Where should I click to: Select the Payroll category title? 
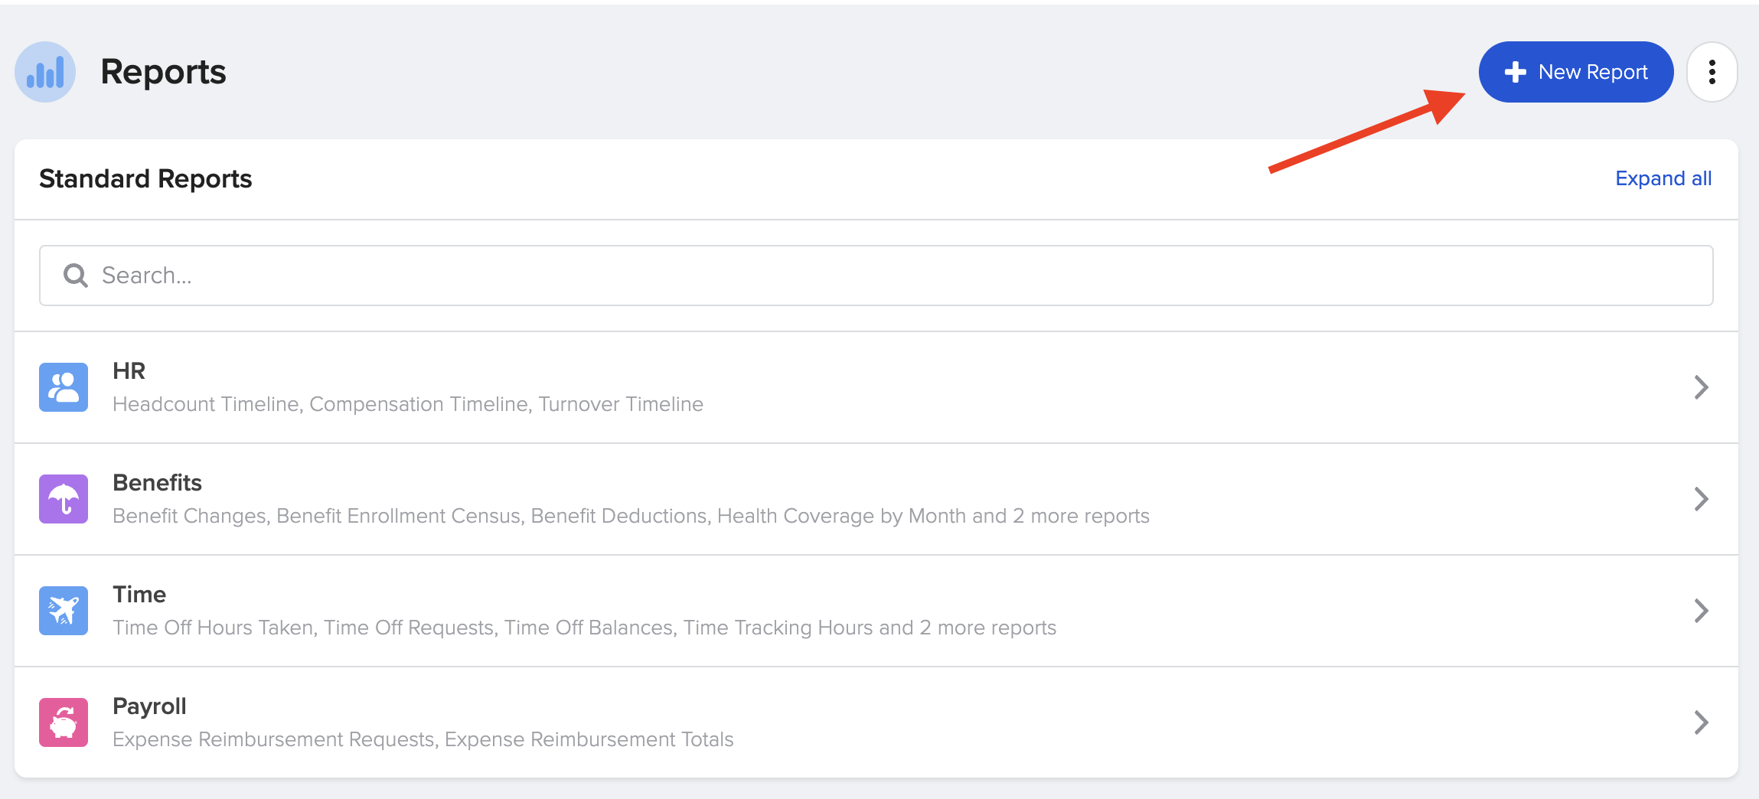click(x=149, y=706)
